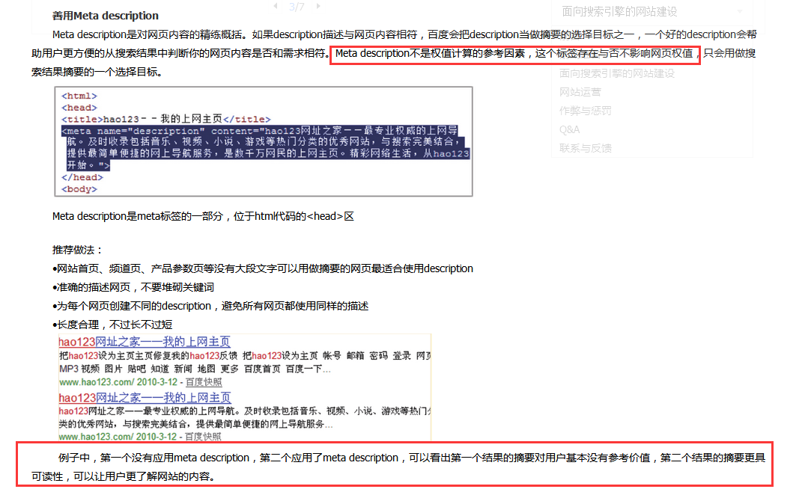Expand the 面向搜索引擎的网站建设 dropdown caret at top
811x498 pixels.
tap(741, 11)
